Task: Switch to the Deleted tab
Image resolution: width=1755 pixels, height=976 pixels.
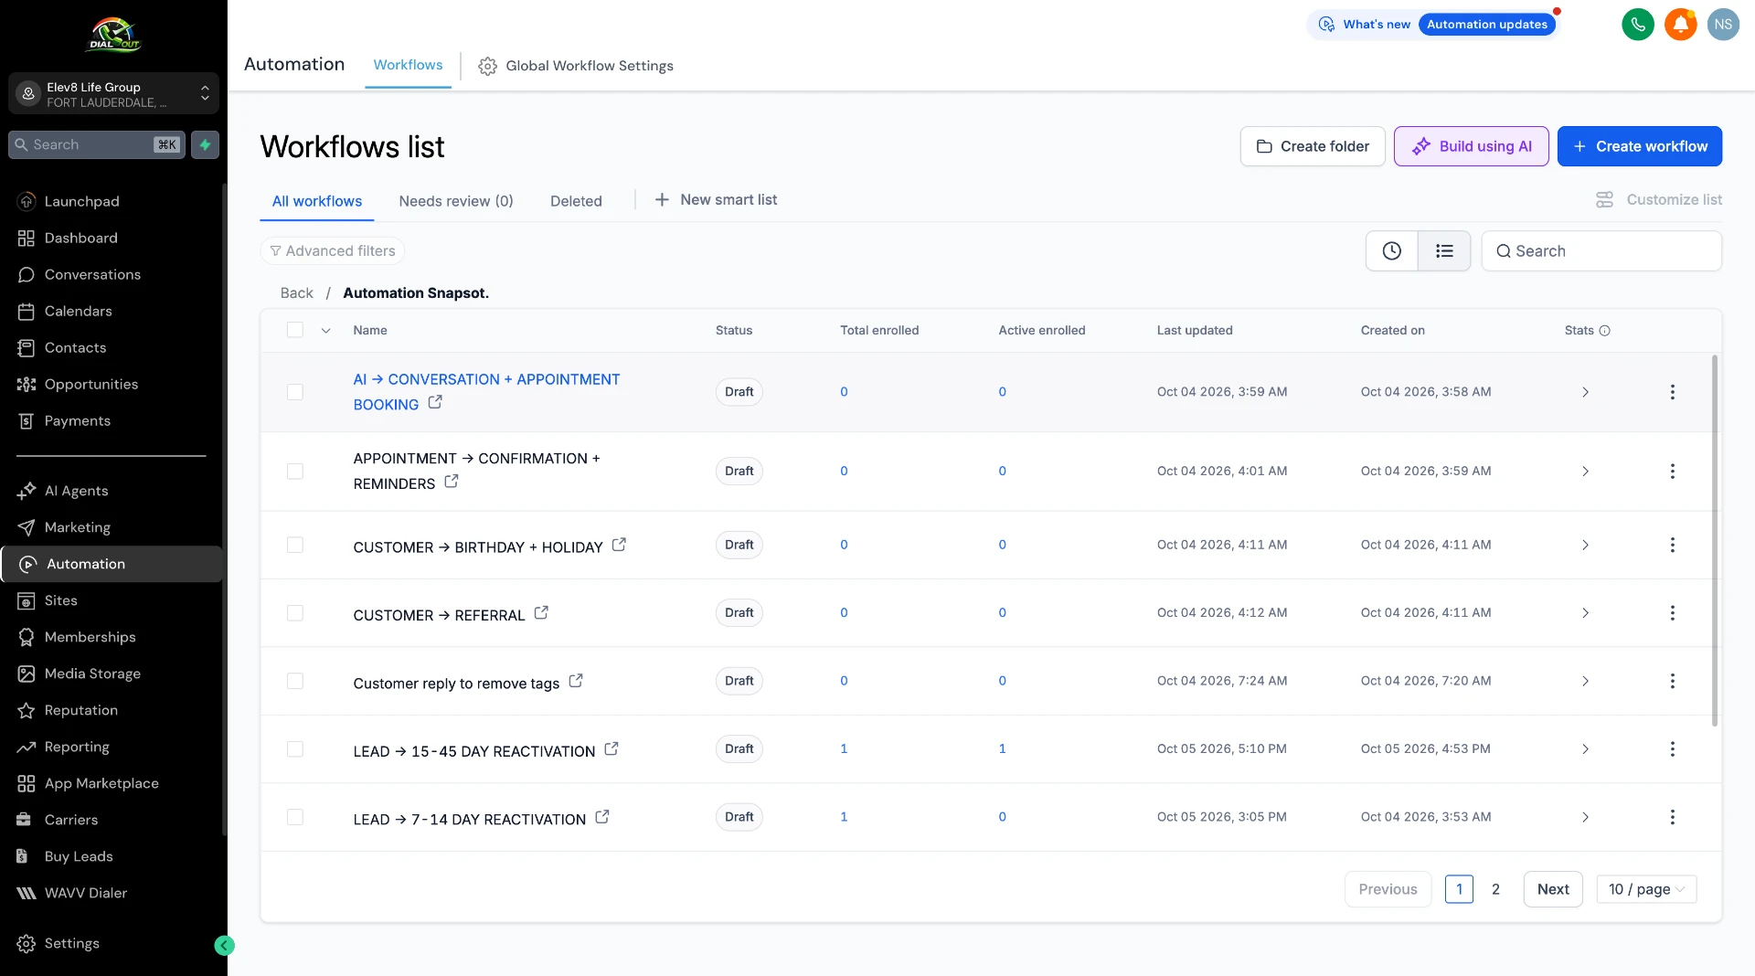Action: tap(576, 201)
